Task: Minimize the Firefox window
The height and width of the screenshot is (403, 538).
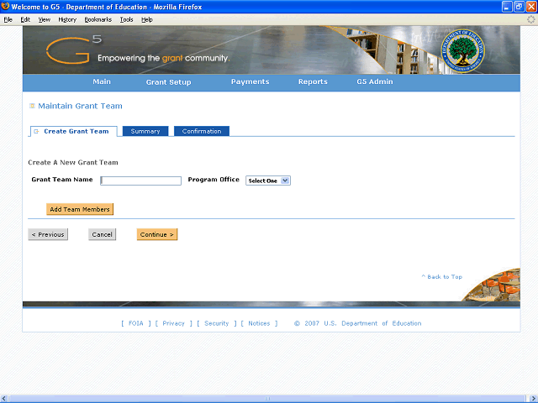Action: click(x=507, y=7)
